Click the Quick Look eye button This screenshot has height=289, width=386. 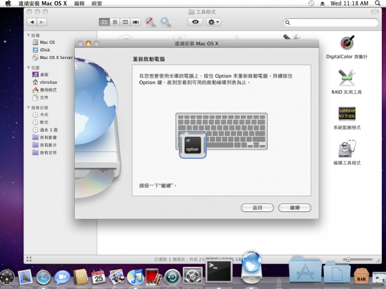point(195,22)
